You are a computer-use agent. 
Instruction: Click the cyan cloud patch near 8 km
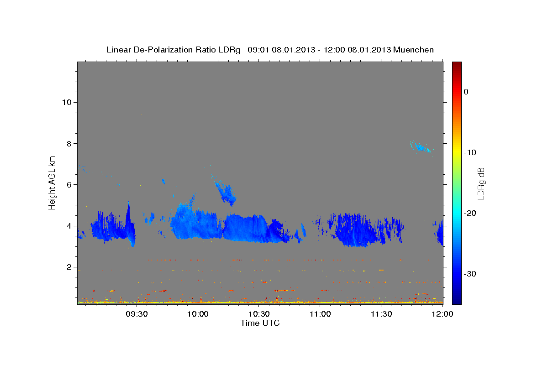[421, 147]
